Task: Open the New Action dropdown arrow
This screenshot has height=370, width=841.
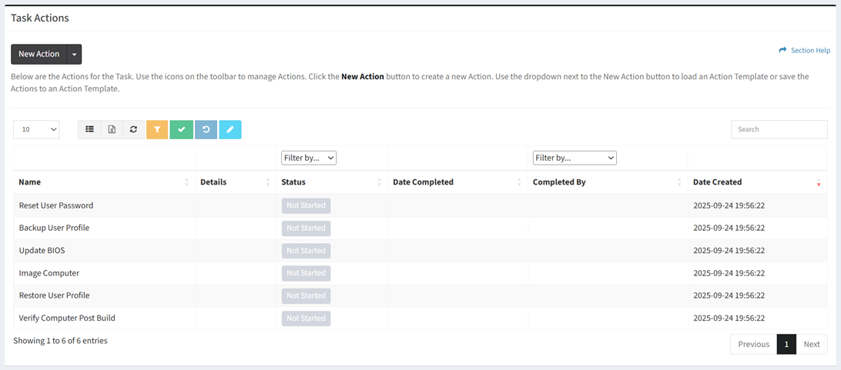Action: coord(74,54)
